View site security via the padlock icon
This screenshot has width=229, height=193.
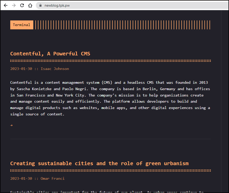click(40, 5)
